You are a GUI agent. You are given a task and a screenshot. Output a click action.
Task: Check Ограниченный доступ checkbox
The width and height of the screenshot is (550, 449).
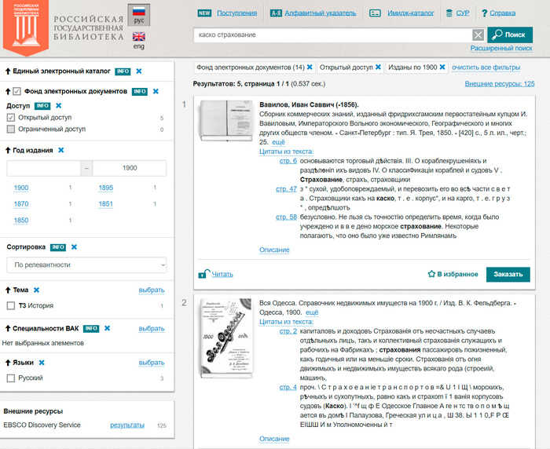coord(11,129)
